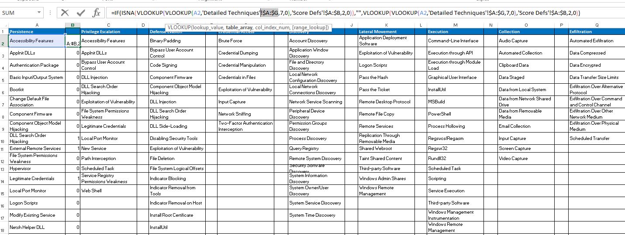Image resolution: width=625 pixels, height=235 pixels.
Task: Select the Audio Capture cell
Action: 526,41
